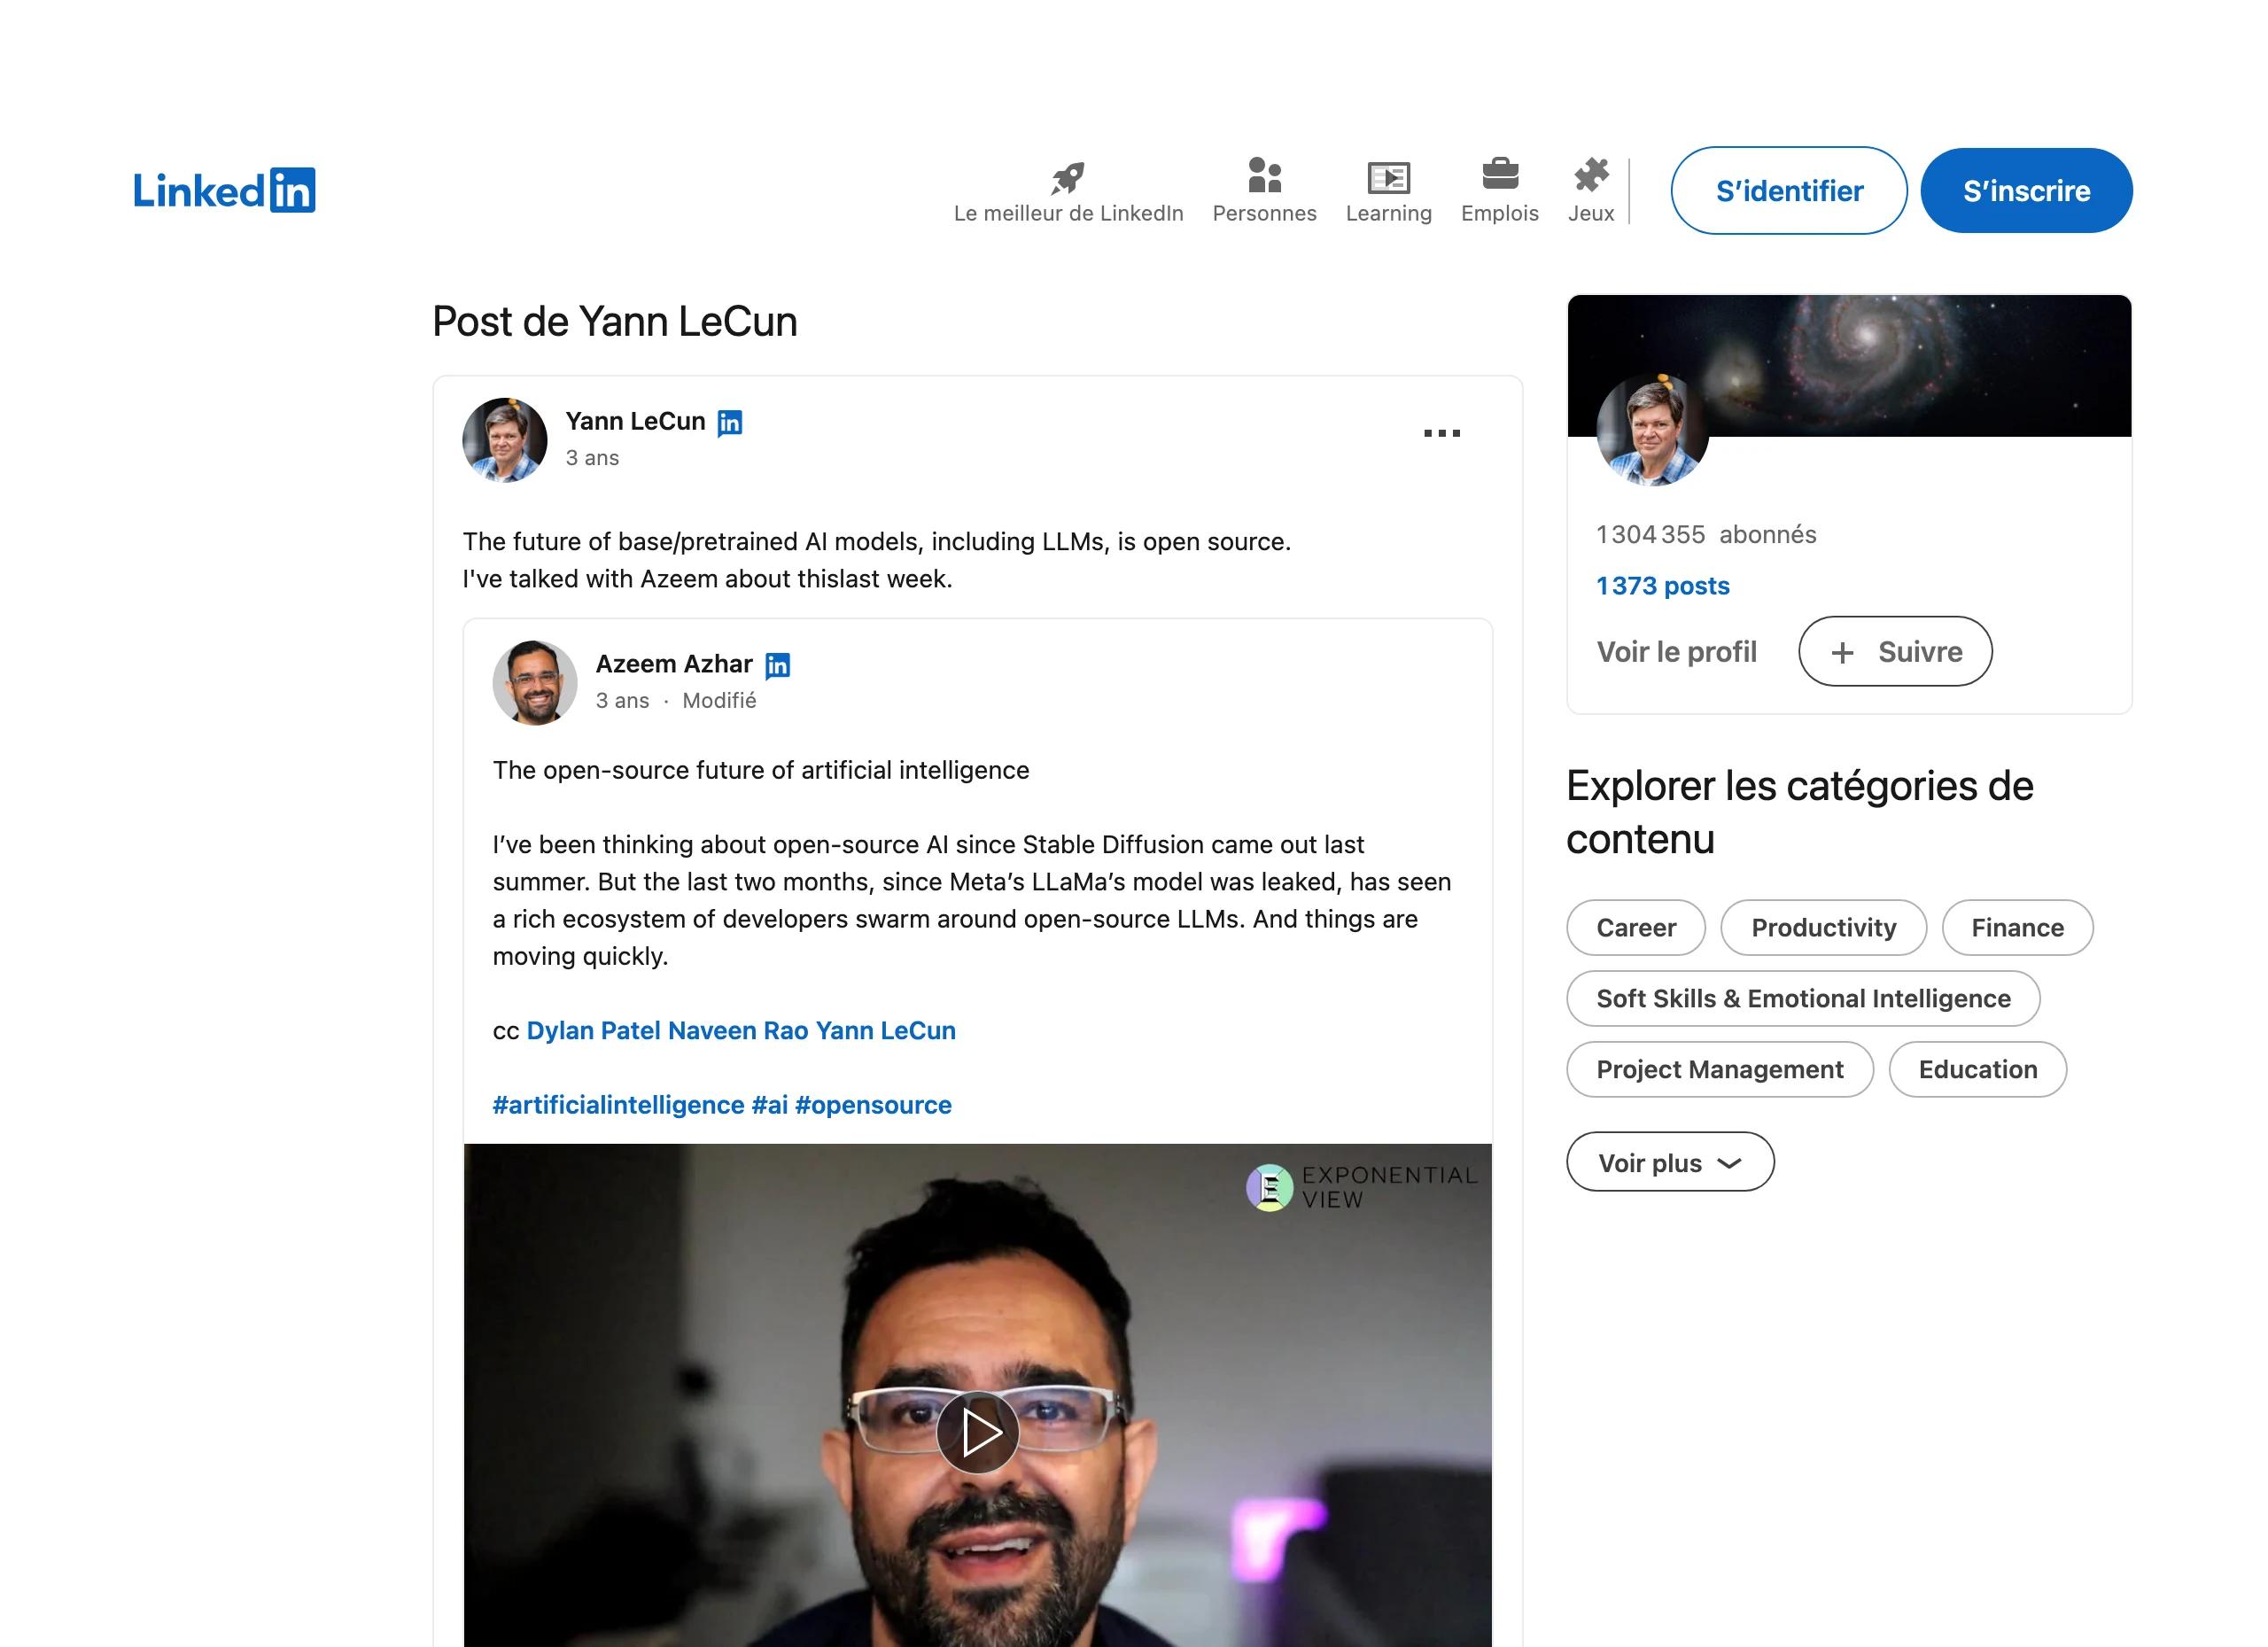Viewport: 2268px width, 1647px height.
Task: Select Soft Skills & Emotional Intelligence category
Action: [x=1802, y=999]
